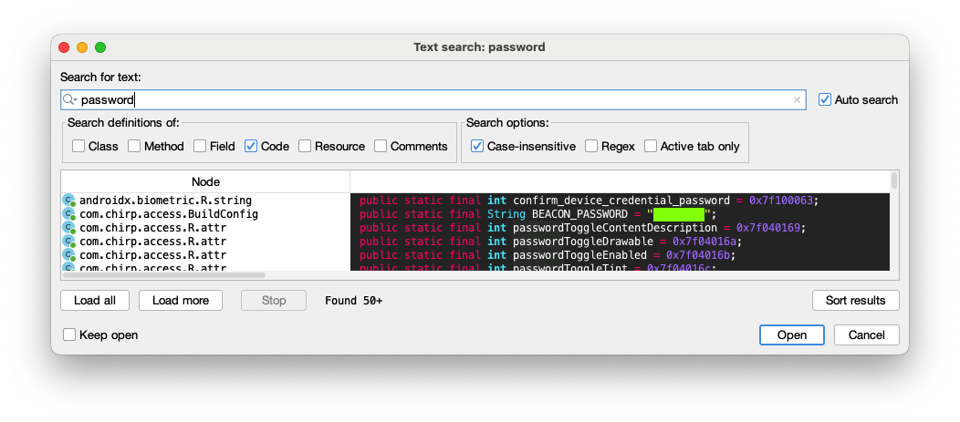Click the Node column header
Image resolution: width=960 pixels, height=422 pixels.
(205, 181)
